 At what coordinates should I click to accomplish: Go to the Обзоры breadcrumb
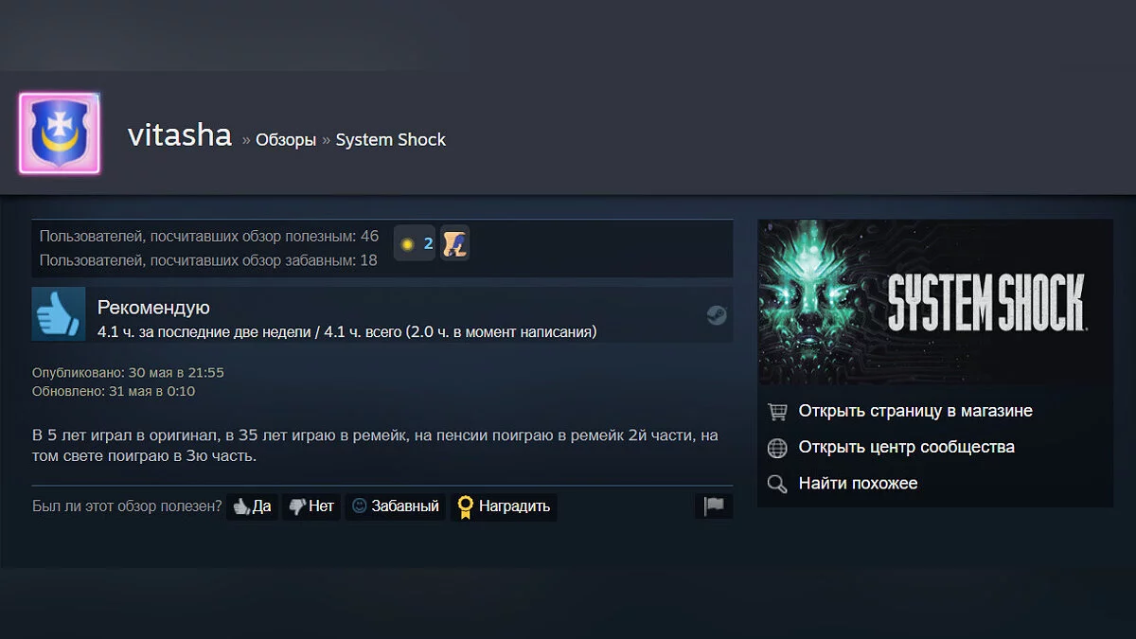click(x=286, y=140)
